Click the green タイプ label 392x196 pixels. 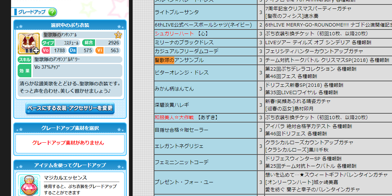point(48,43)
